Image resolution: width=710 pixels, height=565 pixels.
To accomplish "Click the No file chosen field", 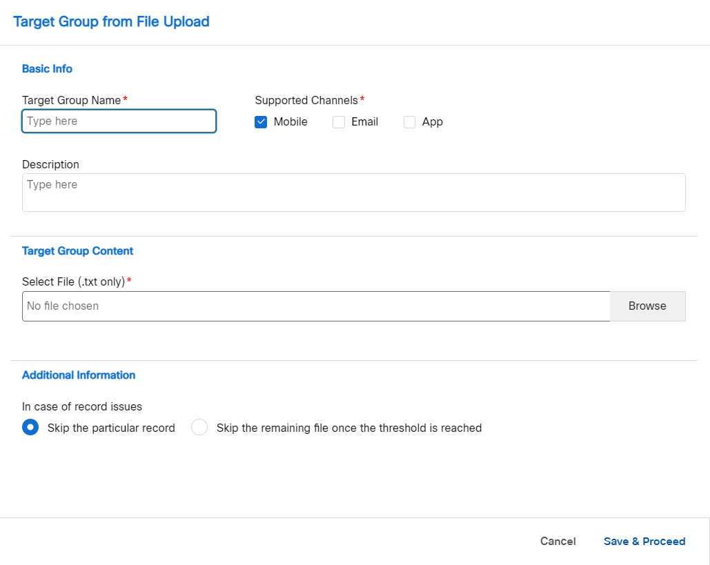I will pos(316,306).
